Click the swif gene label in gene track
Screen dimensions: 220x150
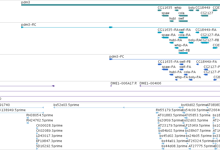point(181,19)
